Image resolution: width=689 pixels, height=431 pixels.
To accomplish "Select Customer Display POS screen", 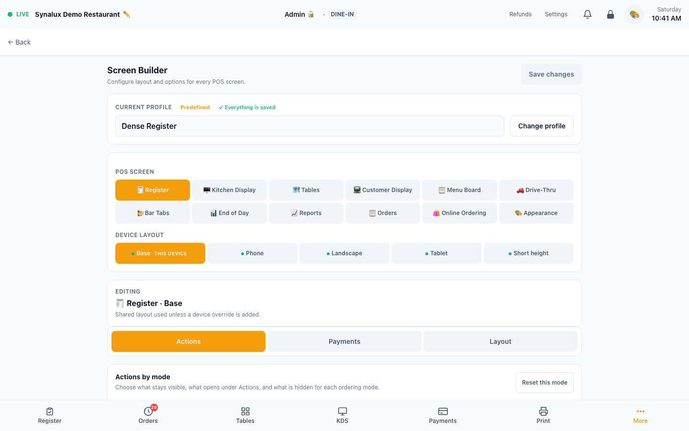I will pos(383,190).
